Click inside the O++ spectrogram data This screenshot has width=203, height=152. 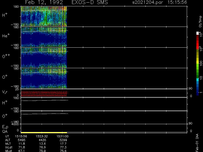[x=44, y=58]
